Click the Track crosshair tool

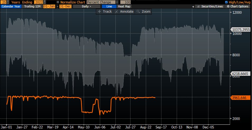pyautogui.click(x=105, y=12)
